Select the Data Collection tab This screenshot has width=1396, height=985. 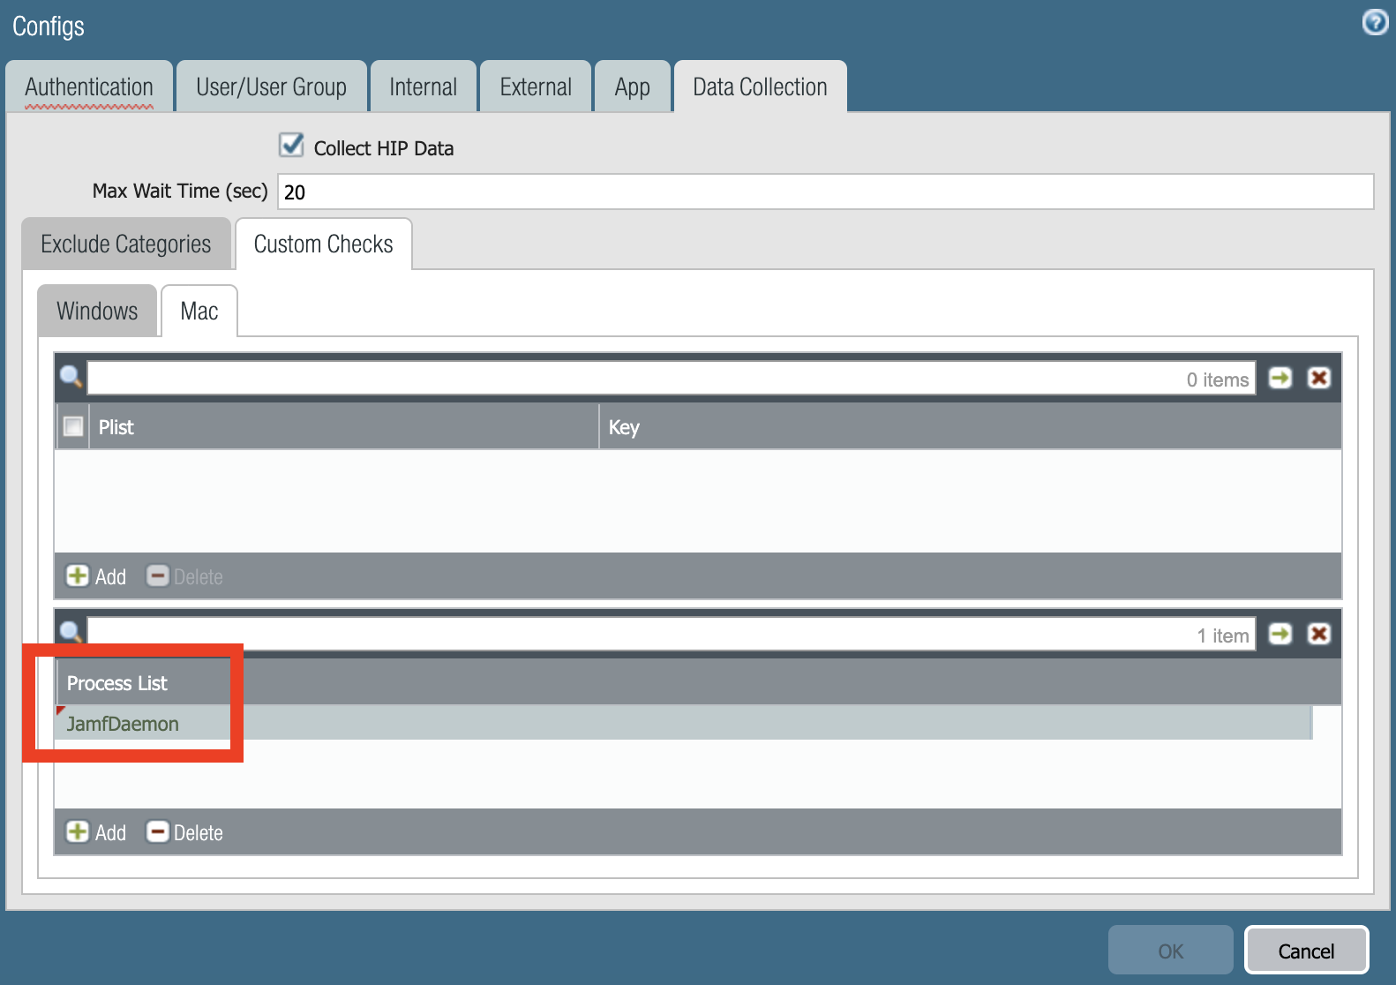tap(761, 86)
